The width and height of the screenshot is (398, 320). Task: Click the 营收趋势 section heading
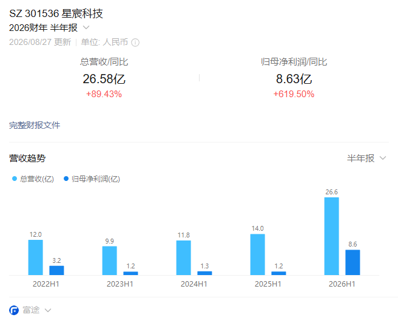coord(27,158)
